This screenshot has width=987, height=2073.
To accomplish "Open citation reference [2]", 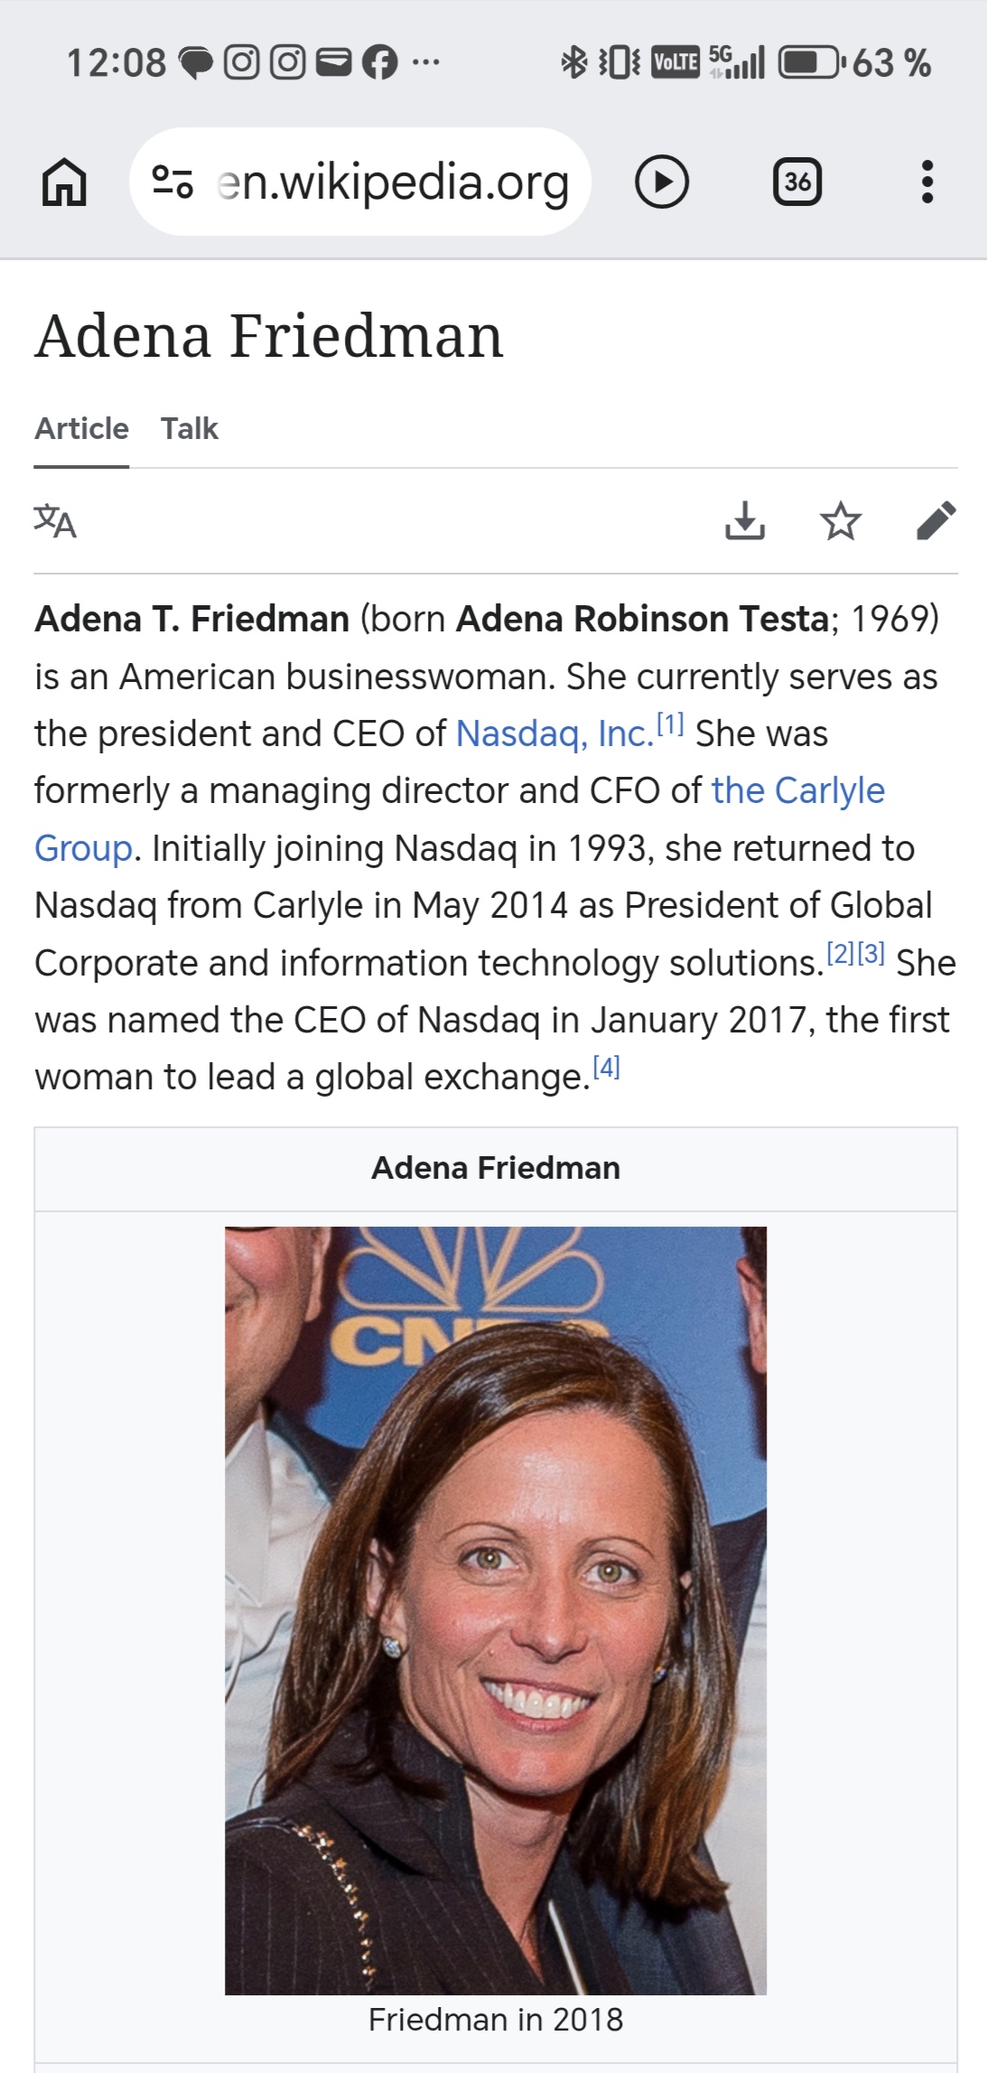I will [x=841, y=953].
